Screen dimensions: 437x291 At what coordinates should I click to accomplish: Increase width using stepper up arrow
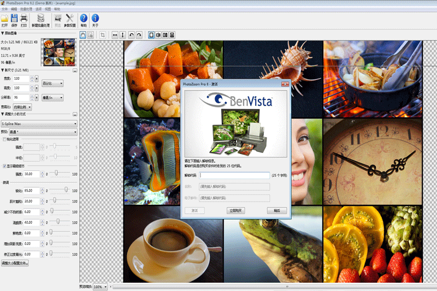(x=32, y=77)
